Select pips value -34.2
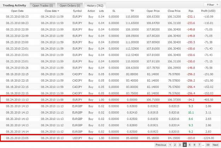Screen dimensions: 221x148 (191, 99)
